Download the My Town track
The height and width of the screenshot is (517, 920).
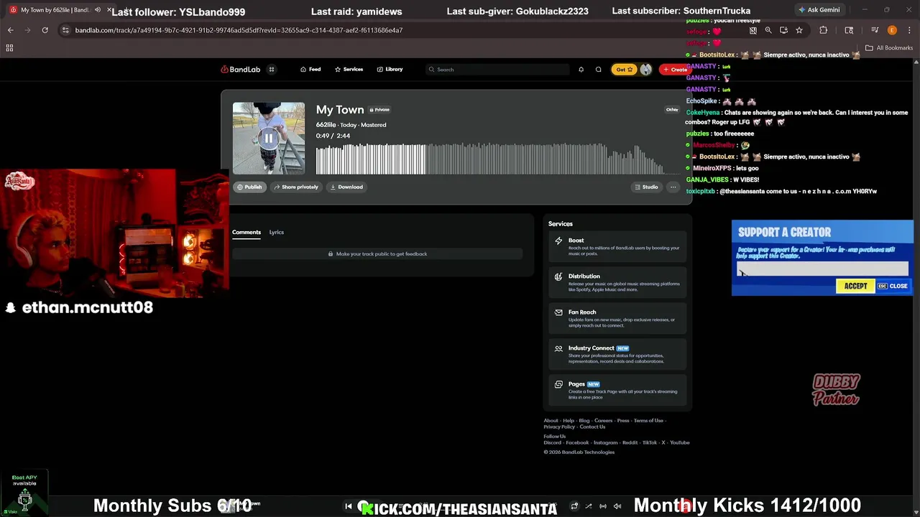[346, 187]
